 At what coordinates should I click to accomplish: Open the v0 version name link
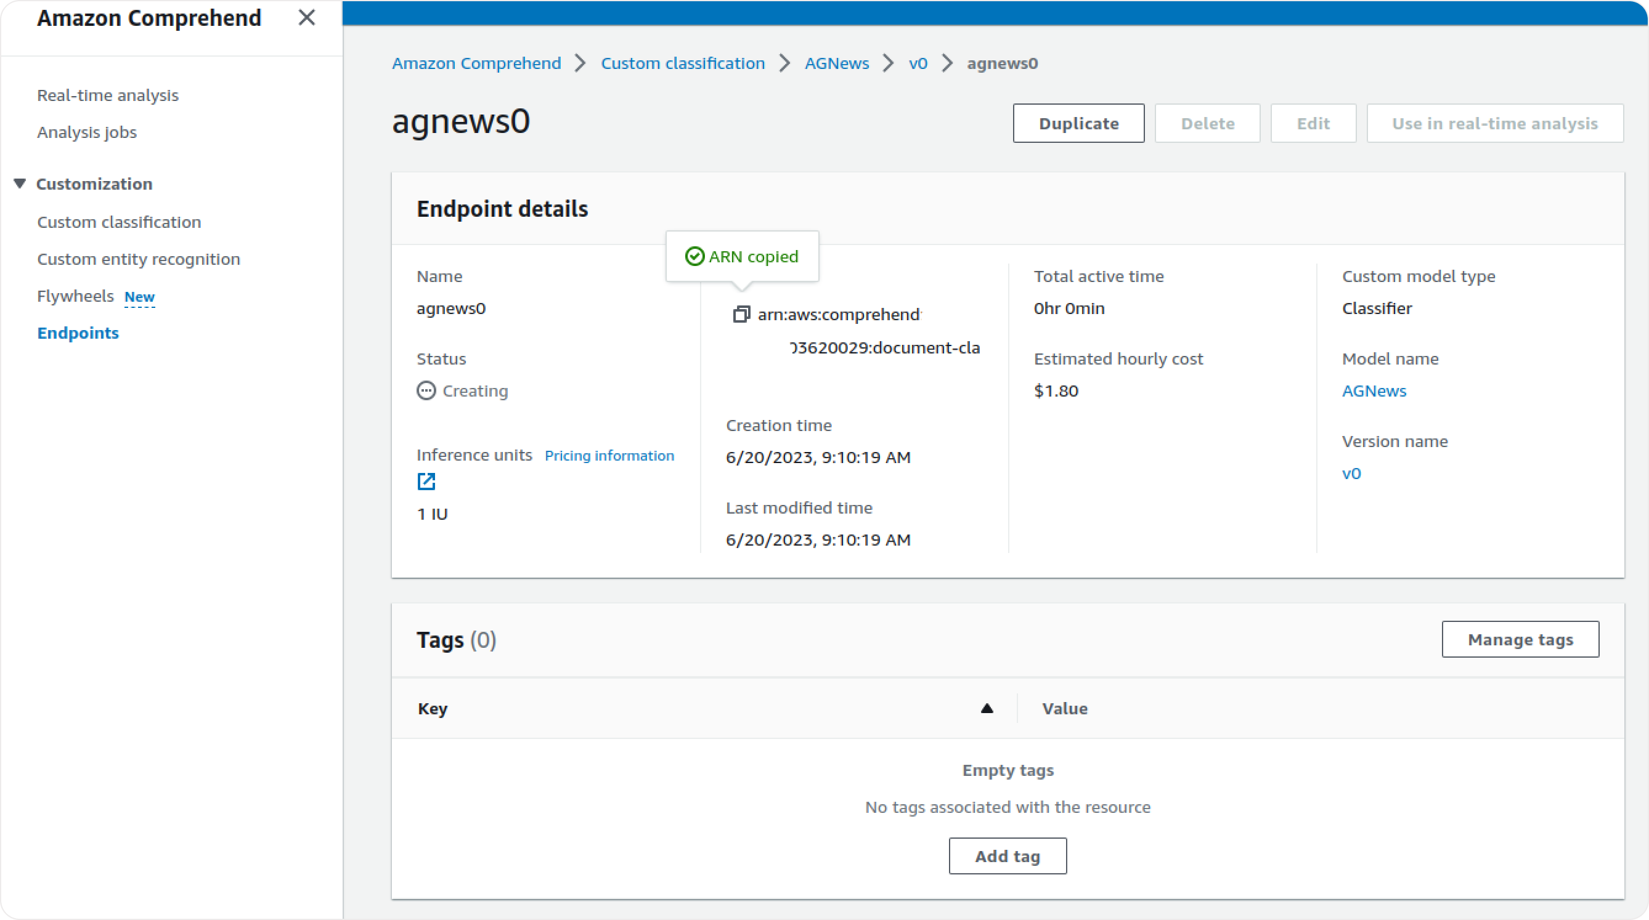1352,474
